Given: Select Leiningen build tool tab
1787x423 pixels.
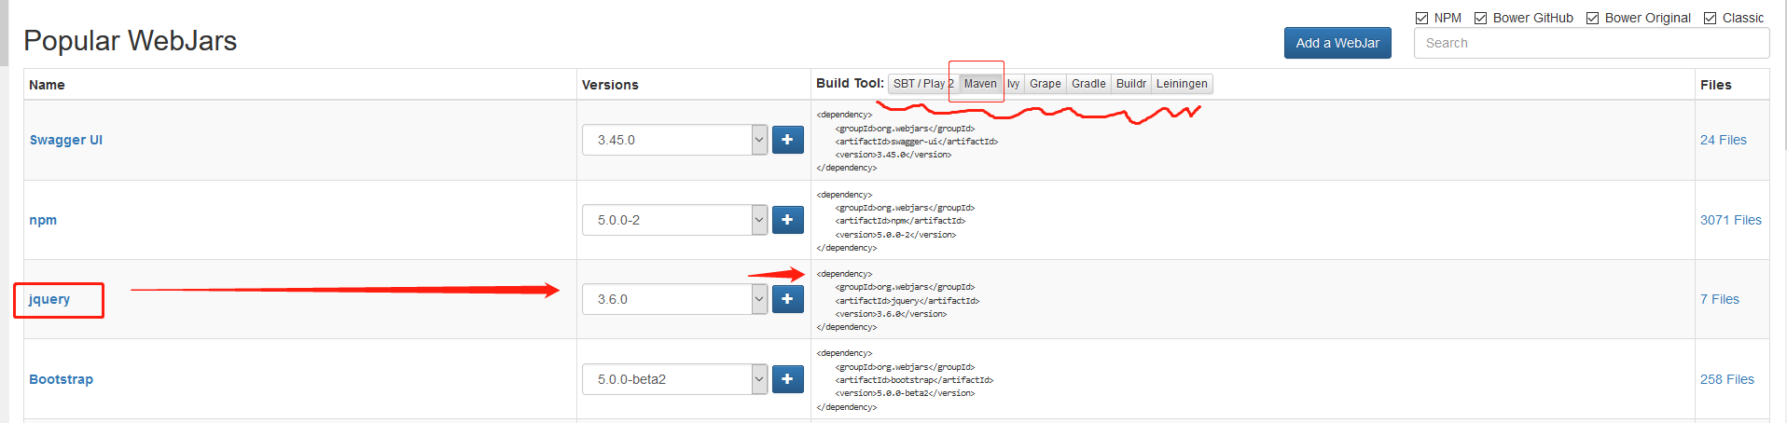Looking at the screenshot, I should point(1182,84).
